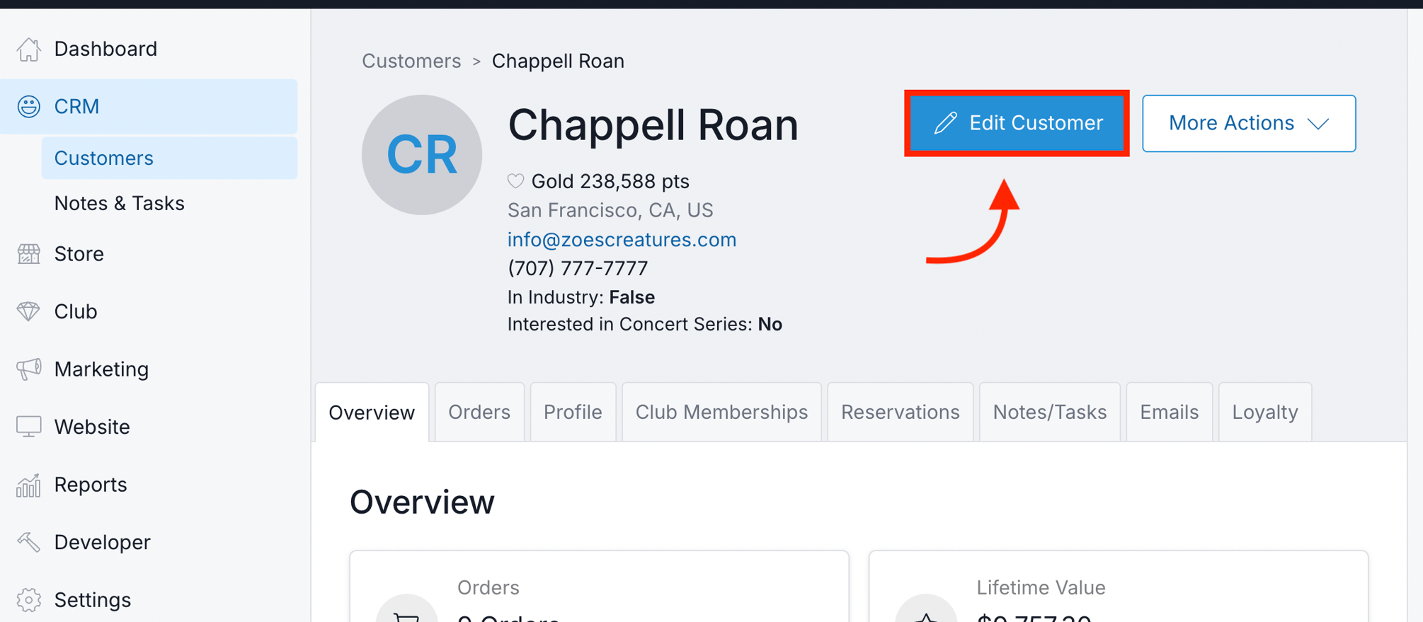Image resolution: width=1423 pixels, height=622 pixels.
Task: Click the Lifetime Value card label
Action: point(1041,587)
